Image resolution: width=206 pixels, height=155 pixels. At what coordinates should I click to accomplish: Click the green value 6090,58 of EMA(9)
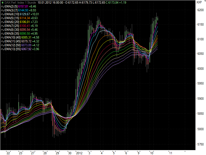pos(25,34)
